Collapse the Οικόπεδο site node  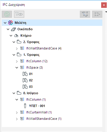(x=8, y=29)
